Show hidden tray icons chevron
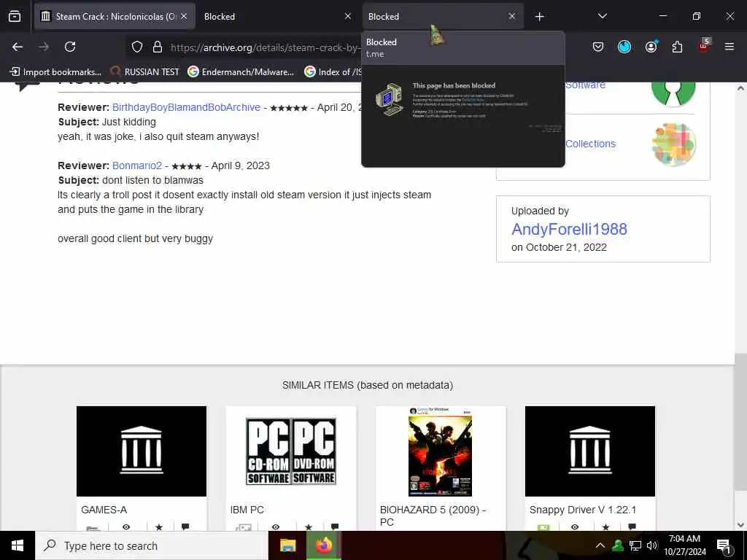 (600, 545)
